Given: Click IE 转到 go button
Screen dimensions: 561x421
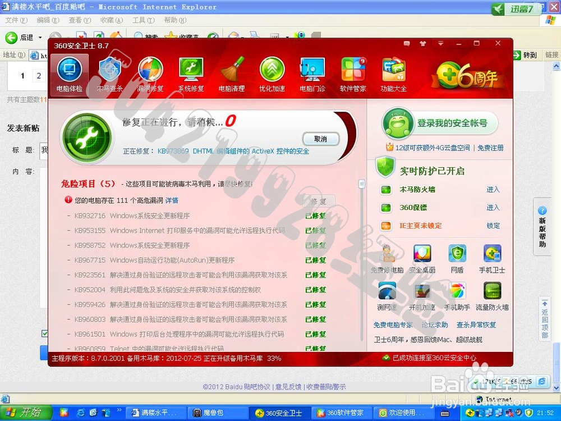Looking at the screenshot, I should (526, 55).
